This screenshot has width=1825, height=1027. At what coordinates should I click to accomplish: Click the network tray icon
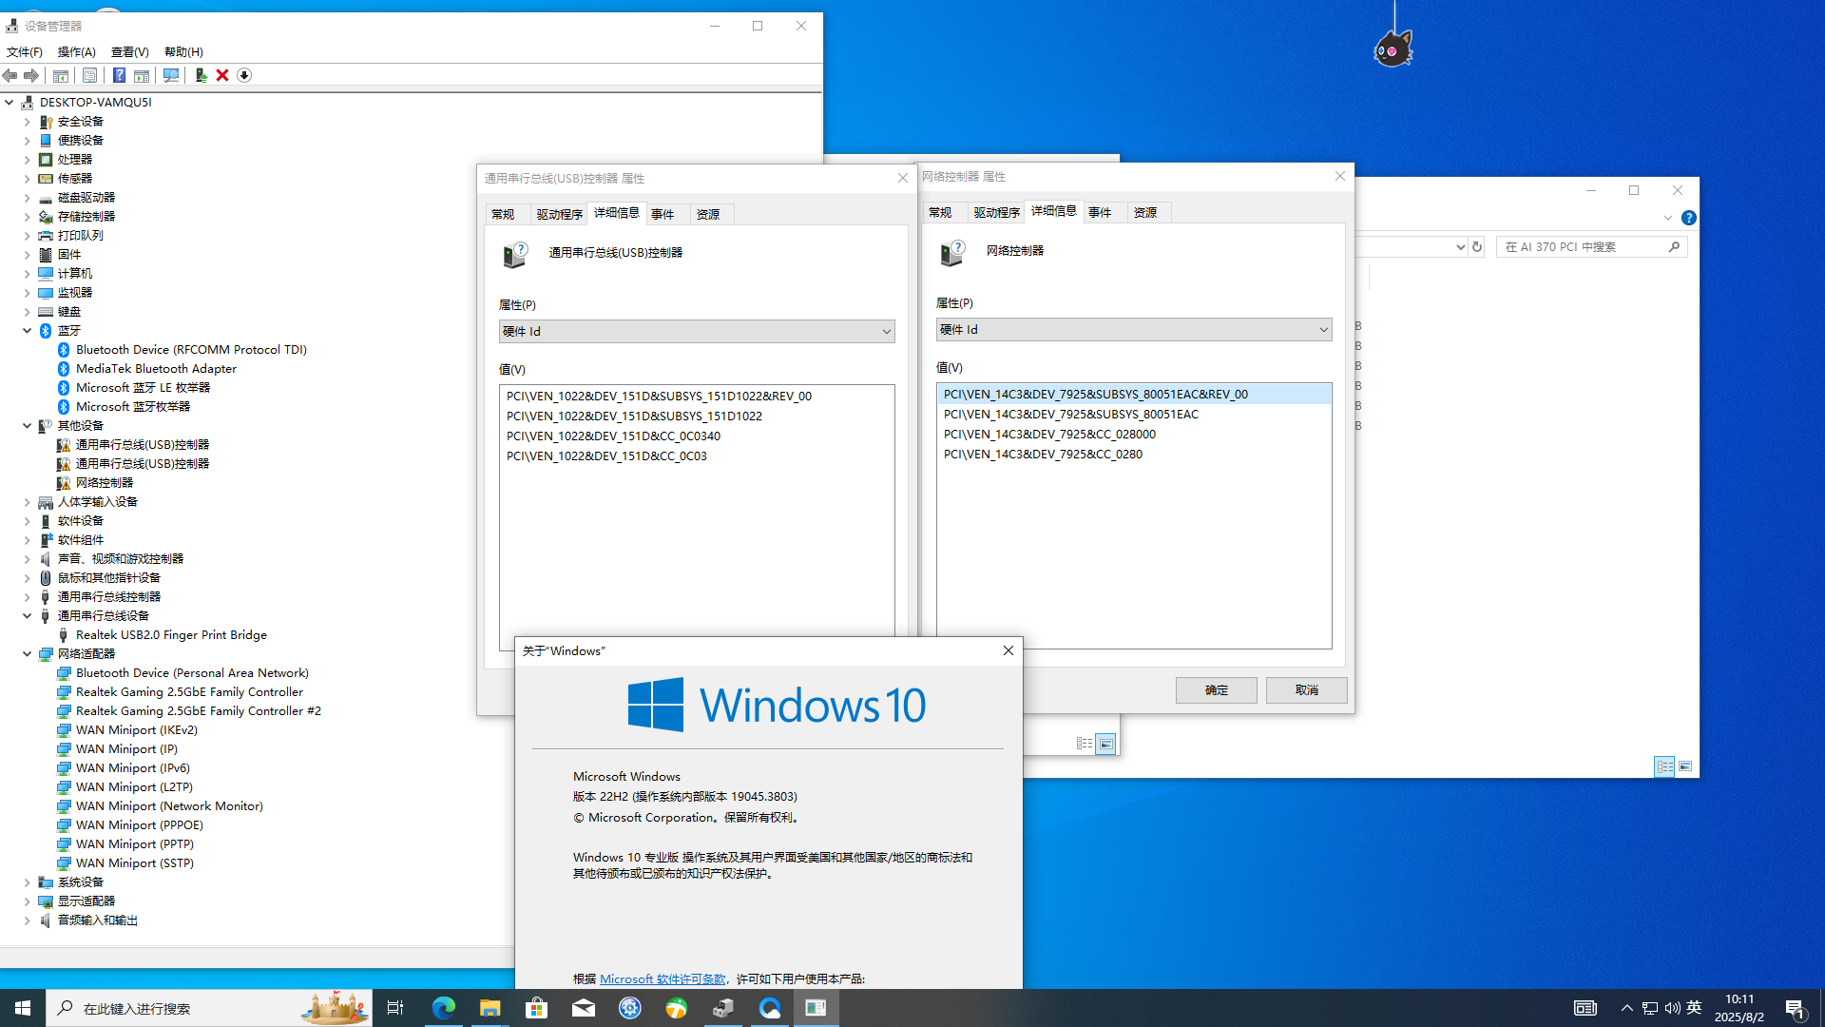1650,1008
